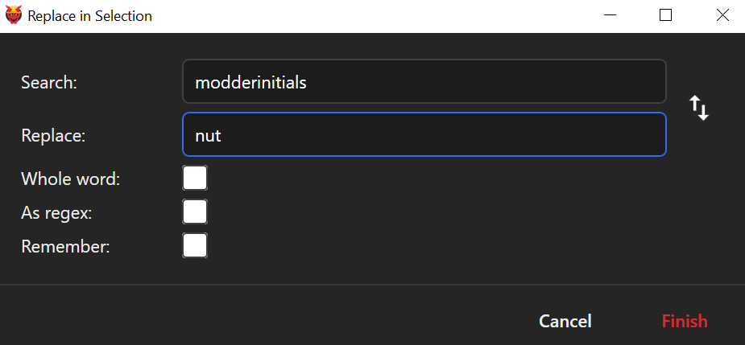The height and width of the screenshot is (345, 745).
Task: Minimize the Replace in Selection dialog
Action: click(610, 15)
